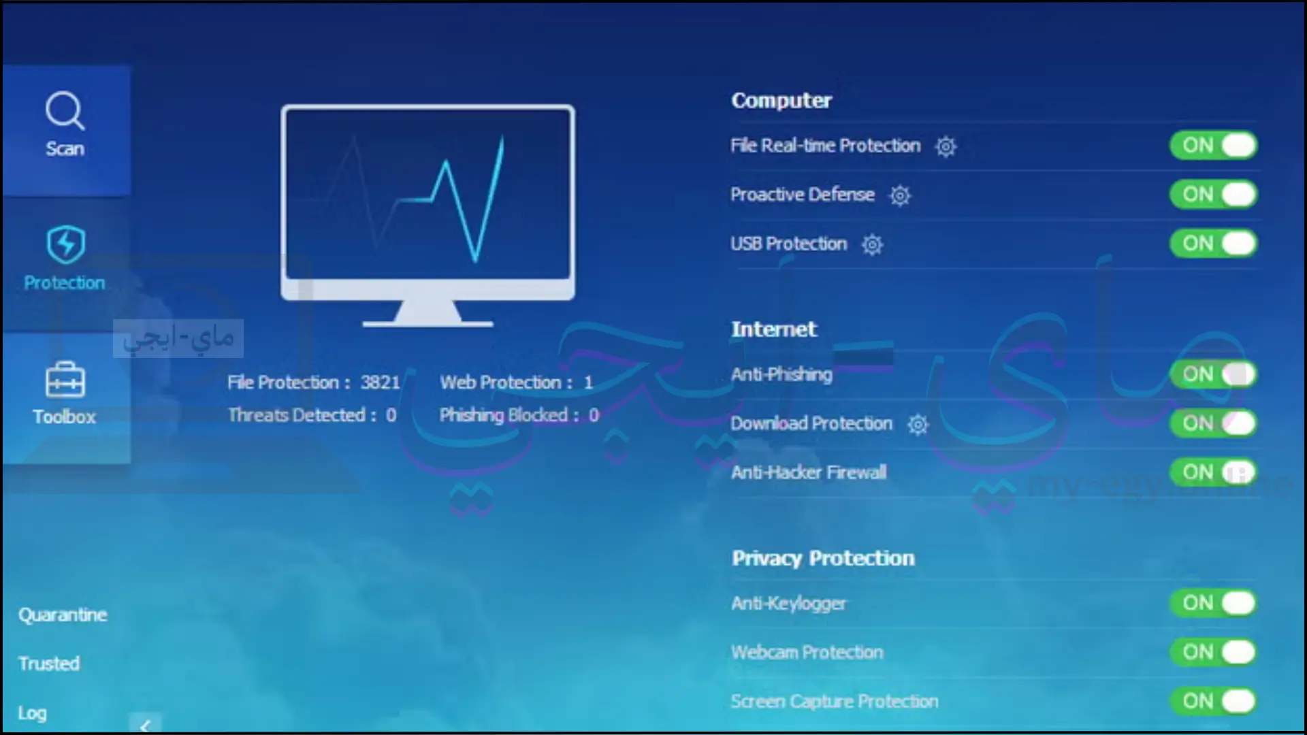The width and height of the screenshot is (1307, 735).
Task: Click the Scan icon in sidebar
Action: click(64, 125)
